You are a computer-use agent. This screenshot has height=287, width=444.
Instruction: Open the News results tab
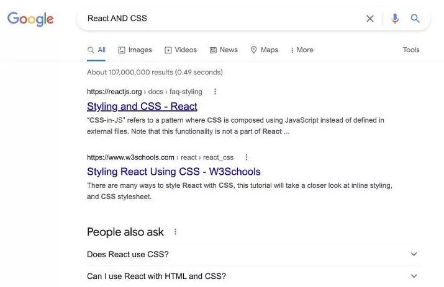[x=224, y=50]
